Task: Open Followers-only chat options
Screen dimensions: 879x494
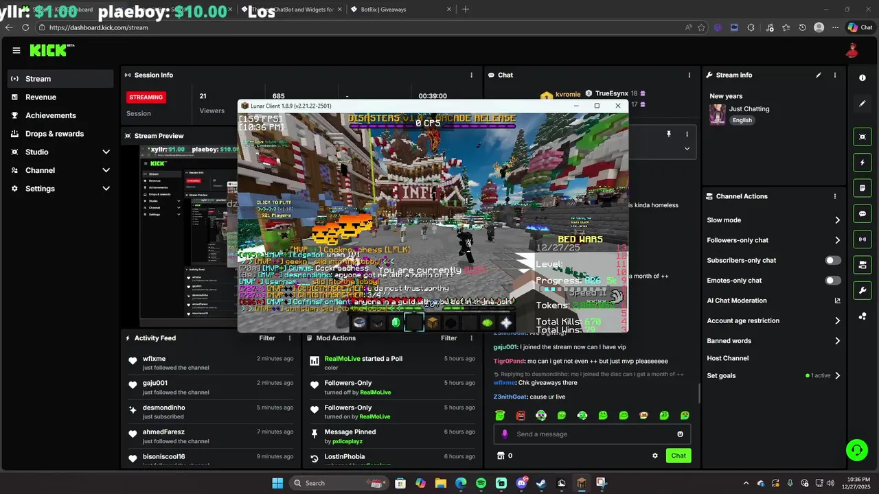Action: pos(774,240)
